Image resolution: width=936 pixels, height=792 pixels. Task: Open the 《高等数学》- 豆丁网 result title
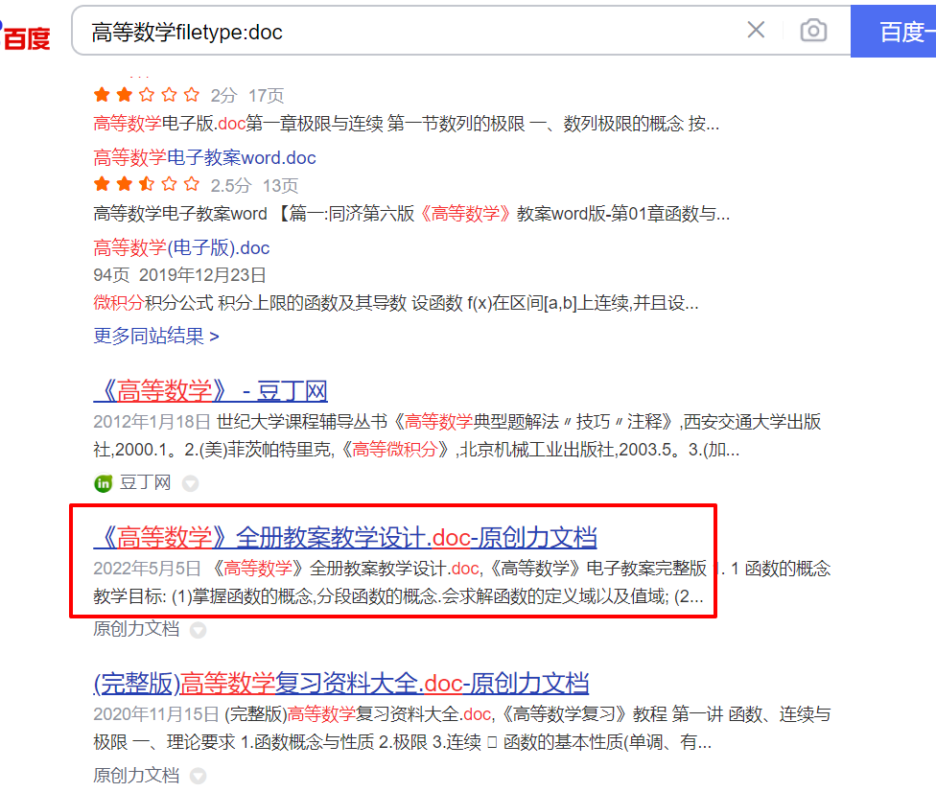click(211, 391)
